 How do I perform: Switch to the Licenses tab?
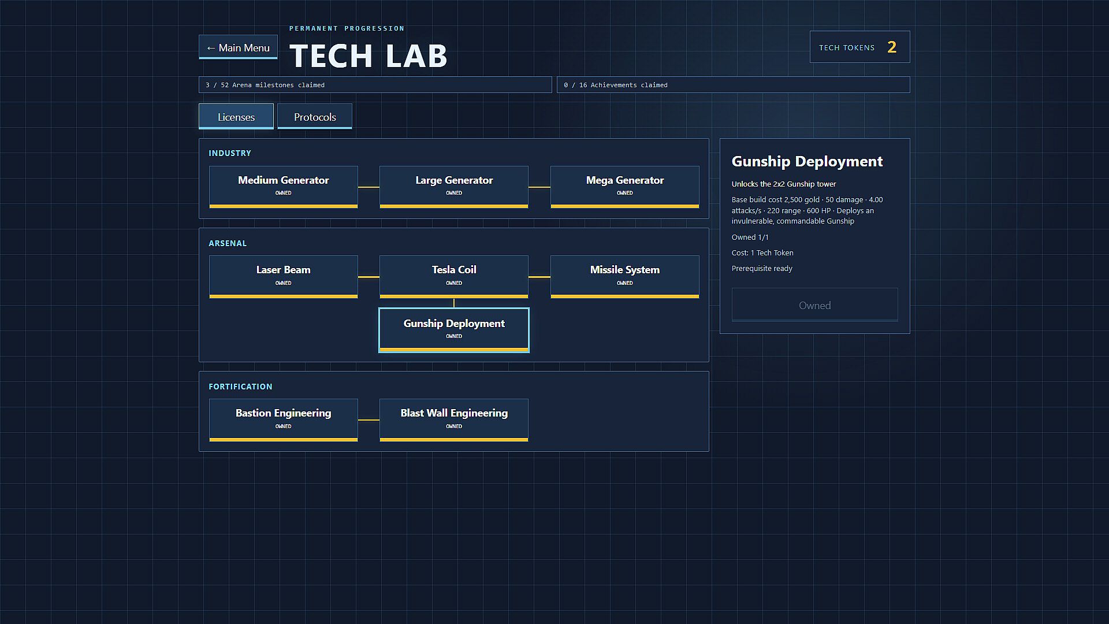click(236, 117)
